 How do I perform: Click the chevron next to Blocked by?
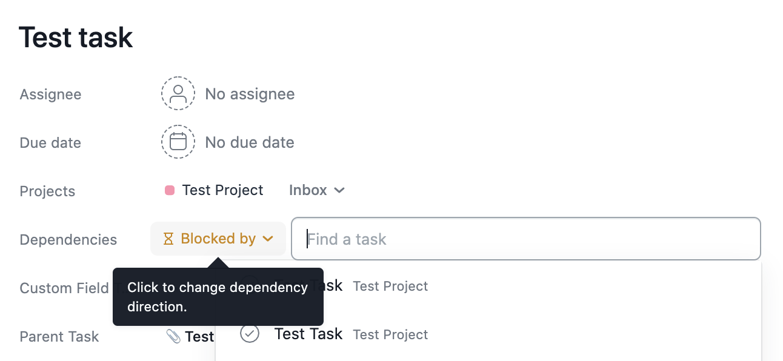point(268,239)
